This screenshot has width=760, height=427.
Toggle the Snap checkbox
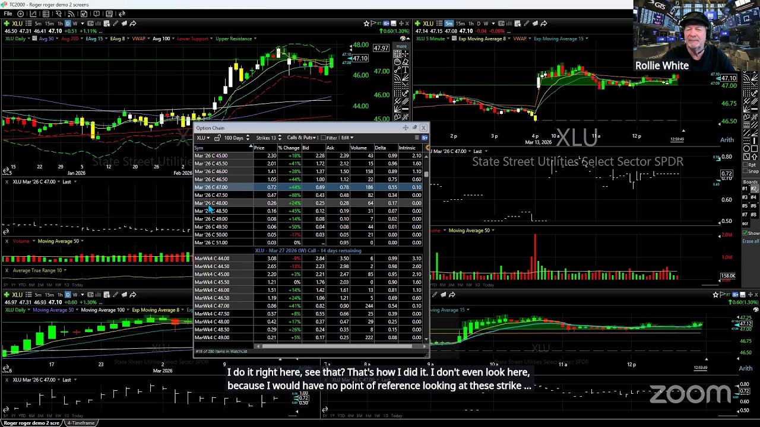(746, 171)
